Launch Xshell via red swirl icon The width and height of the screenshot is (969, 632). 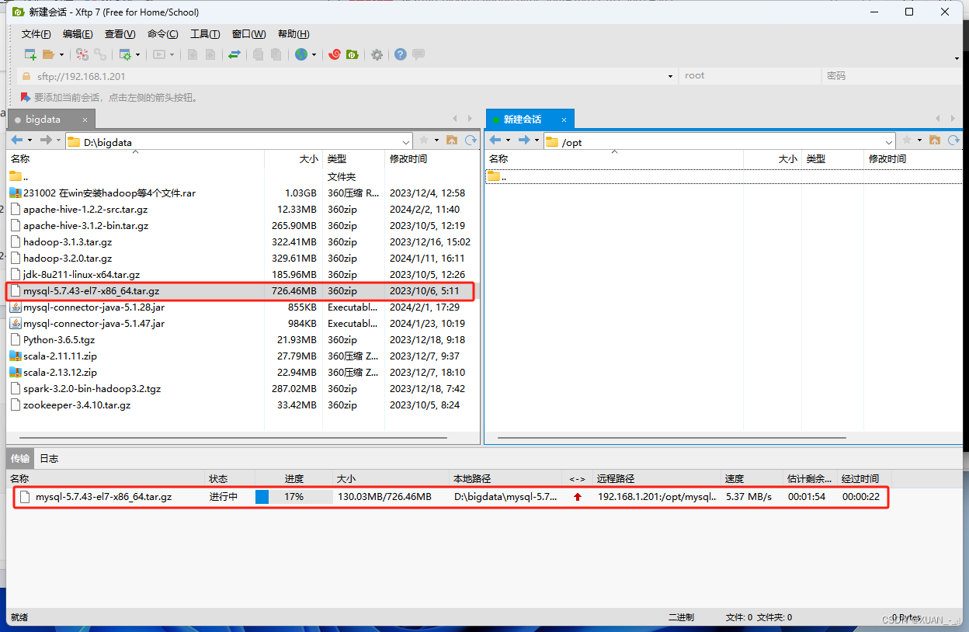coord(335,54)
